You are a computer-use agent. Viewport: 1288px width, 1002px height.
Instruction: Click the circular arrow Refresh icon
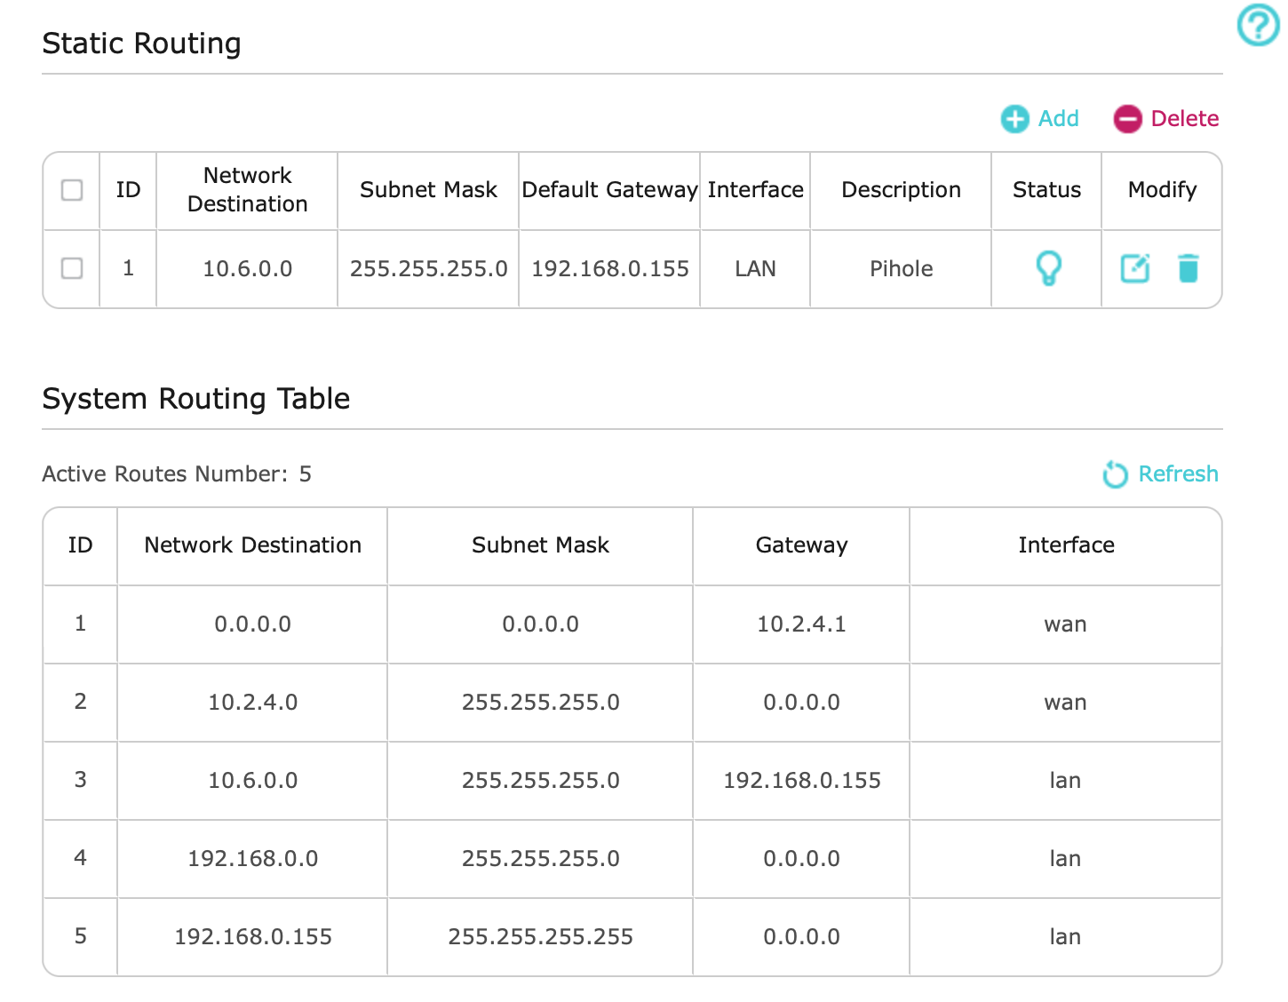[x=1115, y=474]
